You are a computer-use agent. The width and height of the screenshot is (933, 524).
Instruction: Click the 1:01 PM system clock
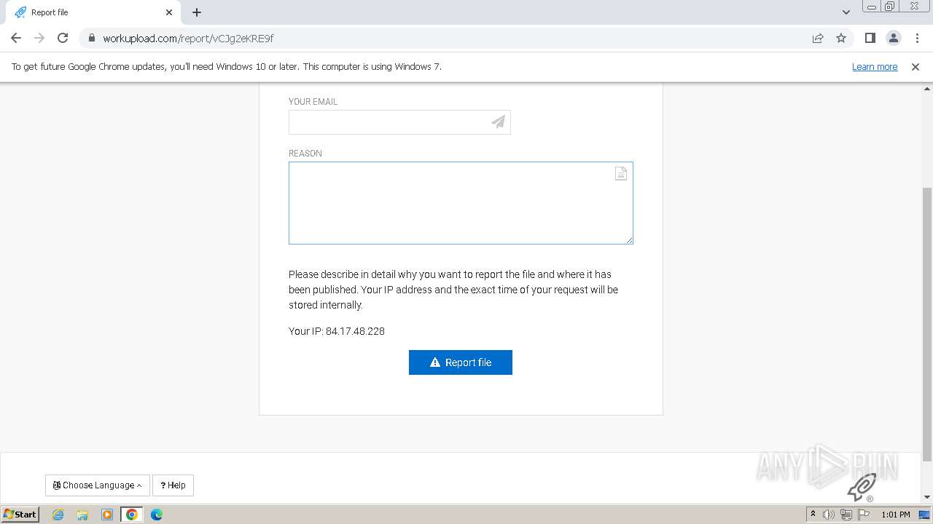click(x=896, y=515)
